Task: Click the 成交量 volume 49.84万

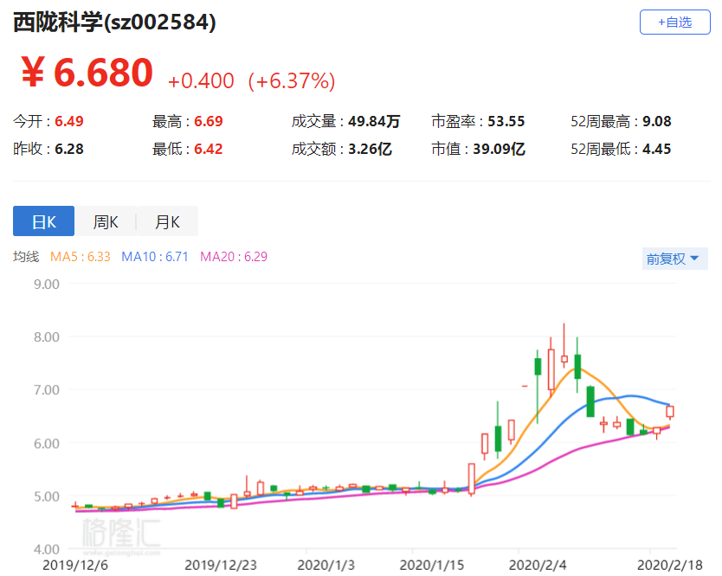Action: point(374,121)
